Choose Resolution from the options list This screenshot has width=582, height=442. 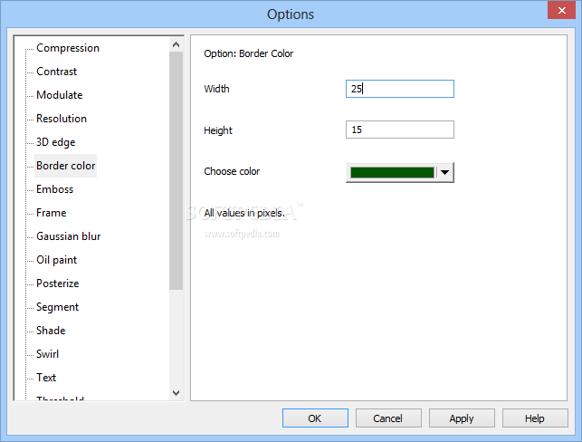tap(62, 119)
